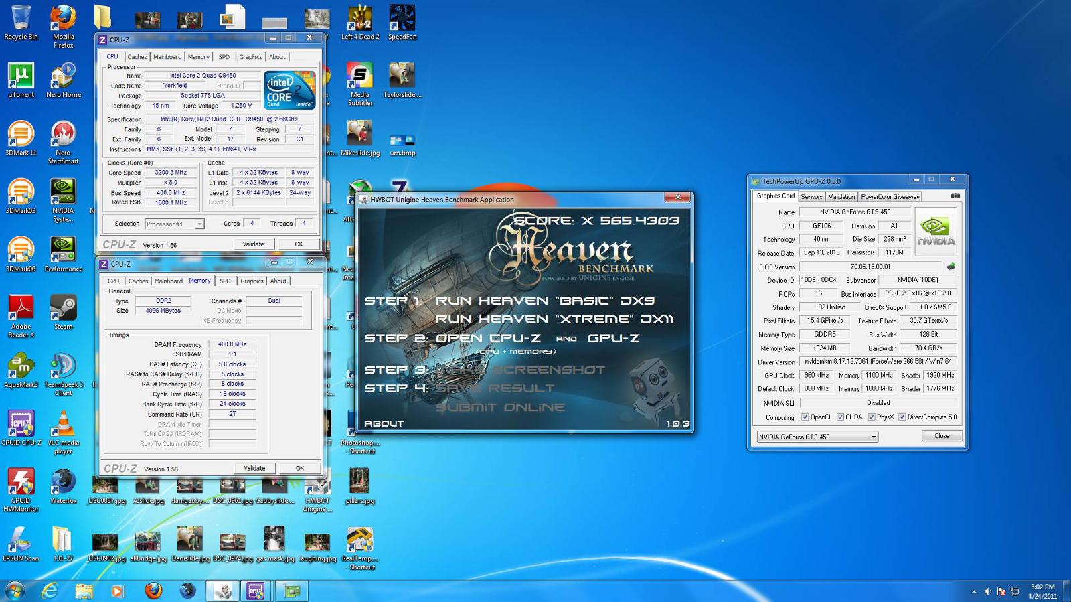Viewport: 1071px width, 602px height.
Task: Click GPU-Z screenshot camera icon
Action: coord(955,196)
